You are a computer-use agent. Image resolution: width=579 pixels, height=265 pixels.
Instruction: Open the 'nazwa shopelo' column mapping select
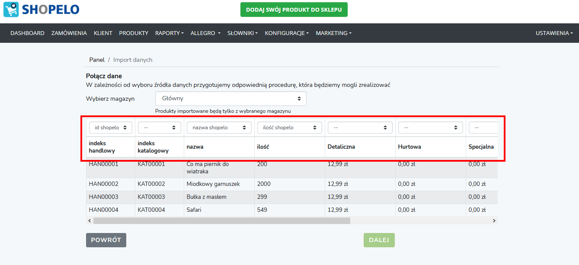219,128
